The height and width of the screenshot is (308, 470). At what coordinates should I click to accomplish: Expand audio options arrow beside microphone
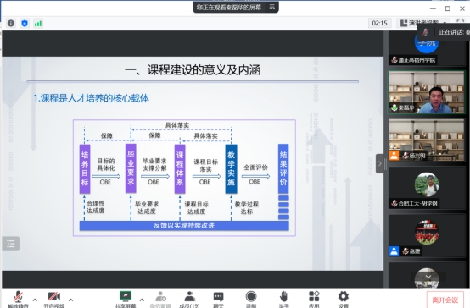[35, 300]
